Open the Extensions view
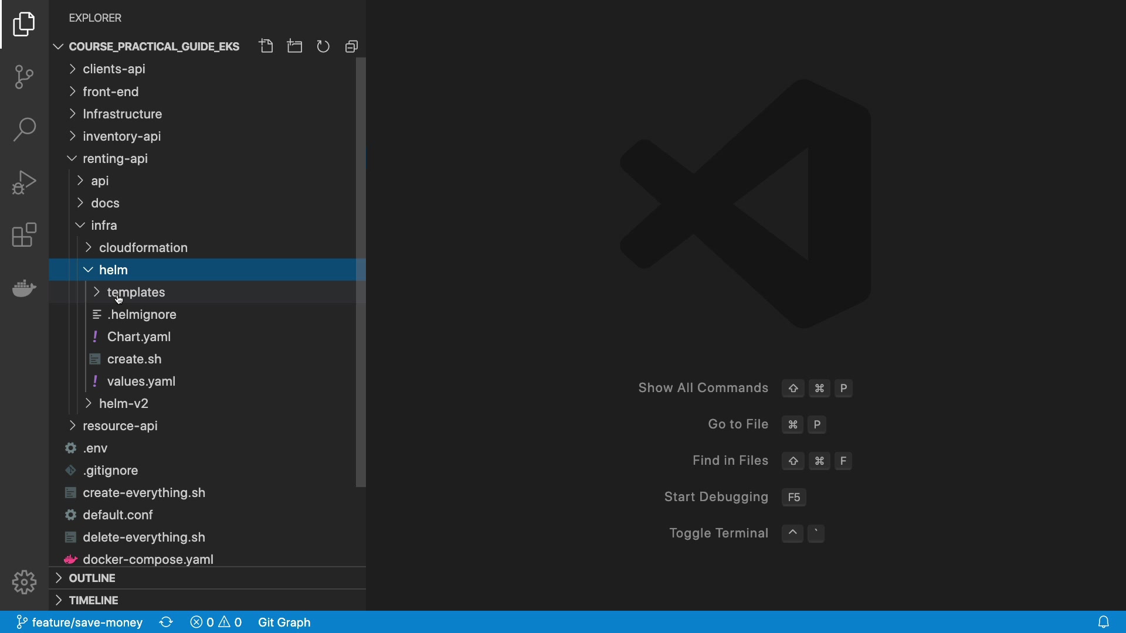 tap(24, 235)
